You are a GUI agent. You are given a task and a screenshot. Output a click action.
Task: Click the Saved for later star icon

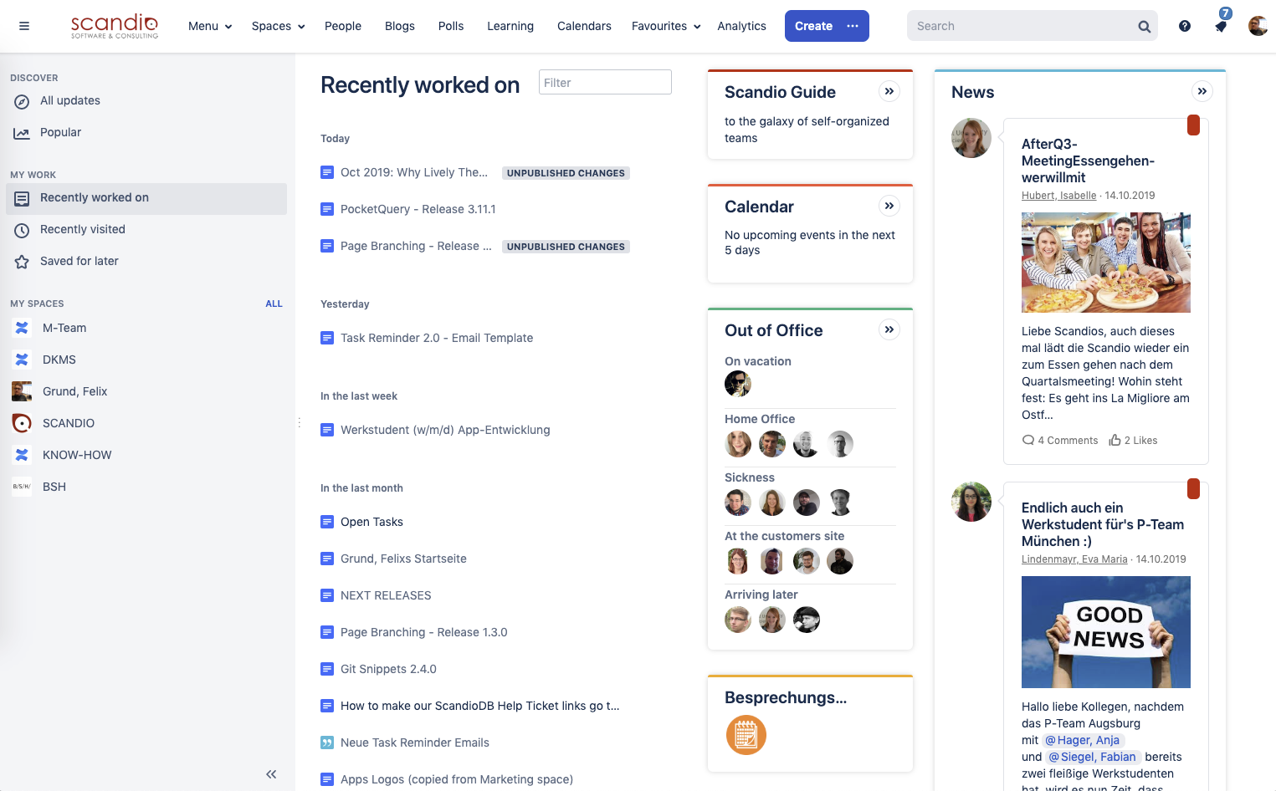[x=22, y=262]
